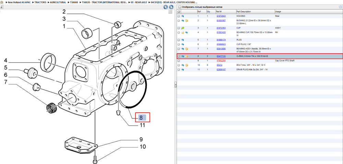Open TRACTORS breadcrumb
The image size is (343, 164).
[x=40, y=2]
